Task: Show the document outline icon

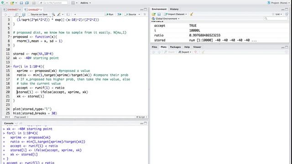Action: click(145, 14)
